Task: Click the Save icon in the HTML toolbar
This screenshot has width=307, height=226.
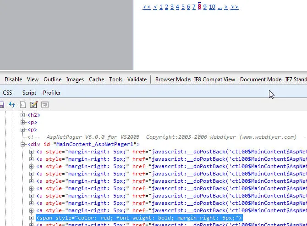Action: 2,105
